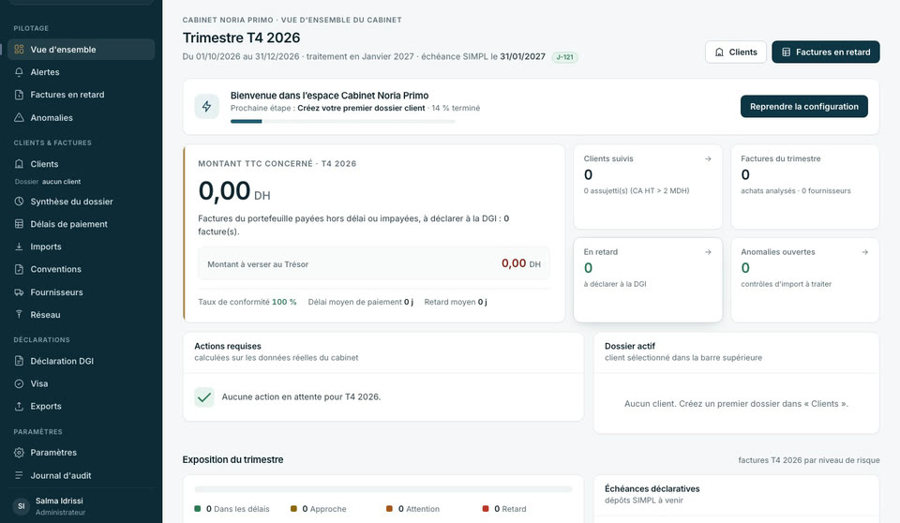Click the Réseau antenna icon
The image size is (900, 523).
tap(19, 315)
